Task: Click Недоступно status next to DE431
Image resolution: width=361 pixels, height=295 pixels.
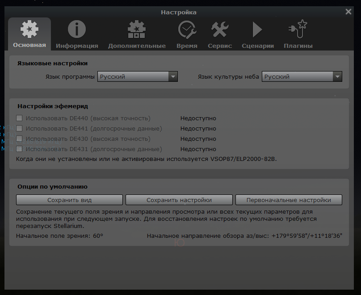Action: 198,149
